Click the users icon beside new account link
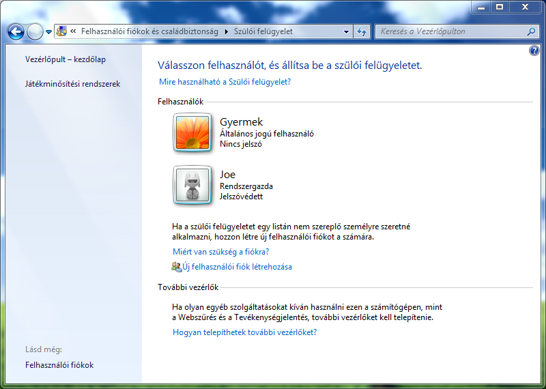The height and width of the screenshot is (389, 546). (177, 267)
